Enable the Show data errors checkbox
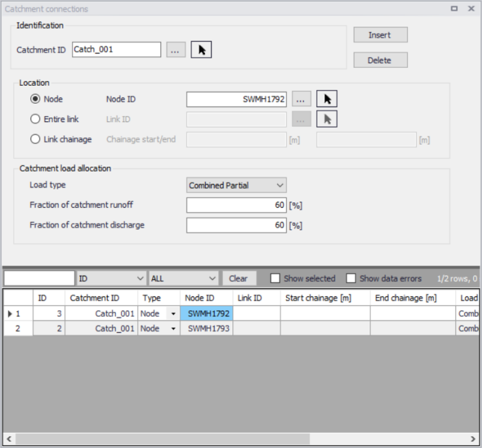482x448 pixels. (x=351, y=278)
